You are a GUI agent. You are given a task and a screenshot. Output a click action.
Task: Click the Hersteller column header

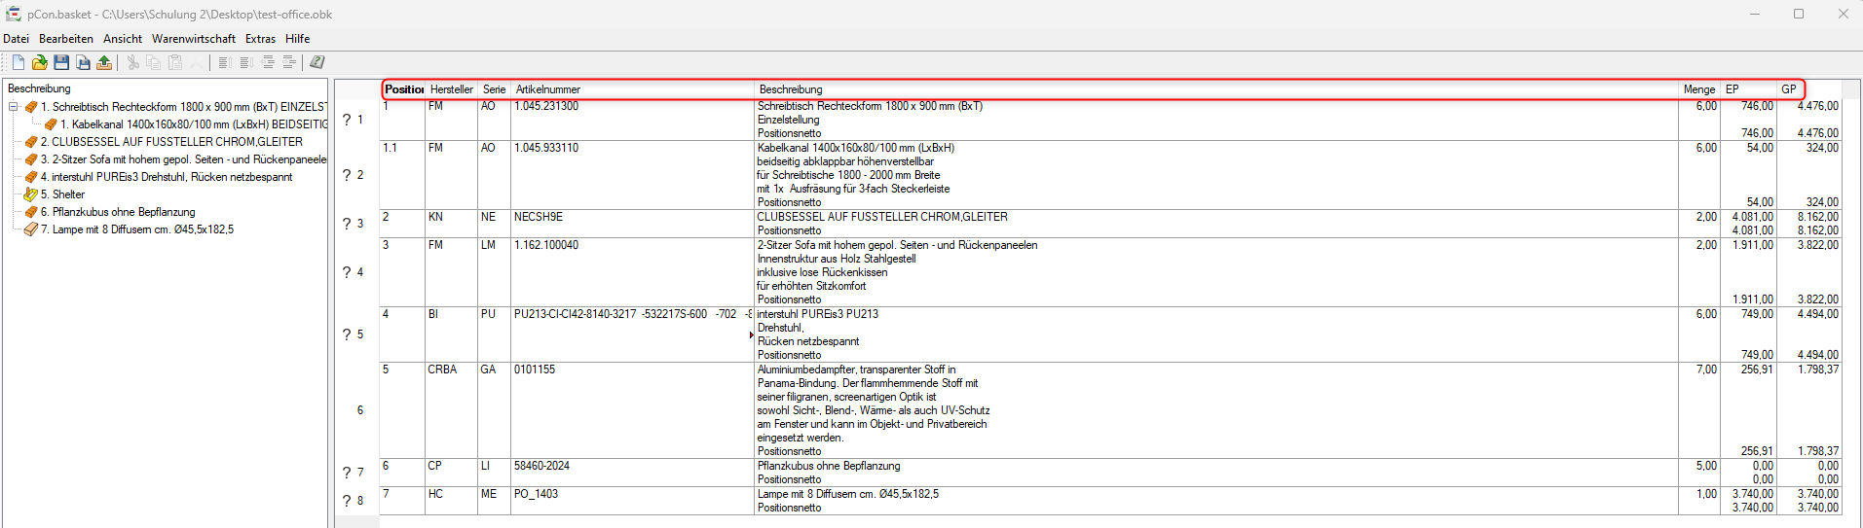tap(452, 89)
